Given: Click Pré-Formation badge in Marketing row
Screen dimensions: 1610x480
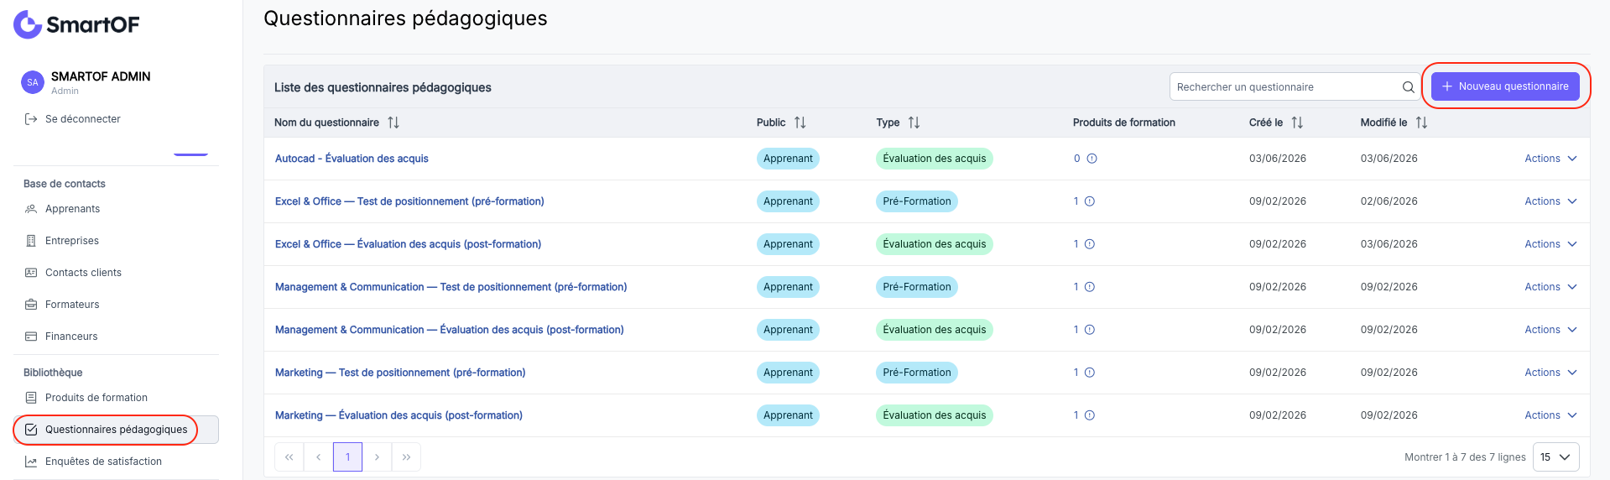Looking at the screenshot, I should tap(917, 373).
